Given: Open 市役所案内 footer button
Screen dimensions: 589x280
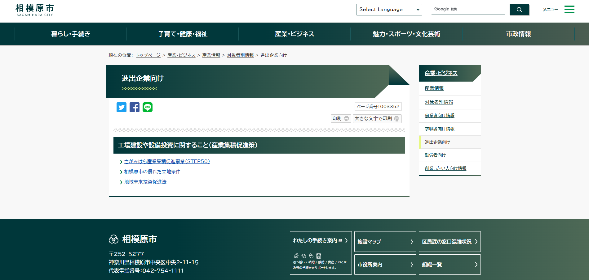Looking at the screenshot, I should point(385,265).
